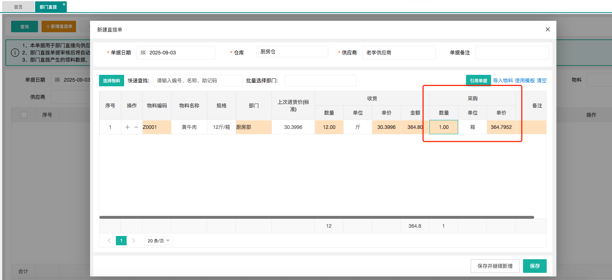The width and height of the screenshot is (612, 280).
Task: Go to the next page arrow
Action: pyautogui.click(x=133, y=241)
